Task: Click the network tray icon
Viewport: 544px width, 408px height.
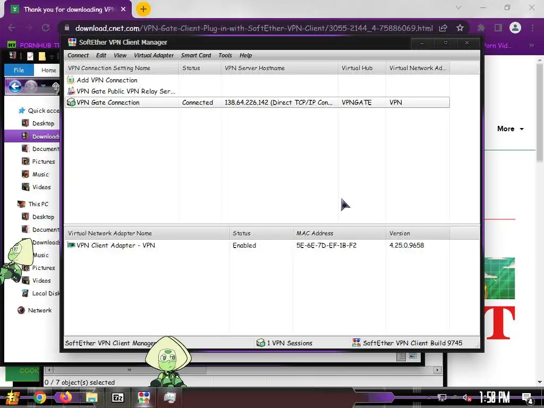Action: click(441, 397)
